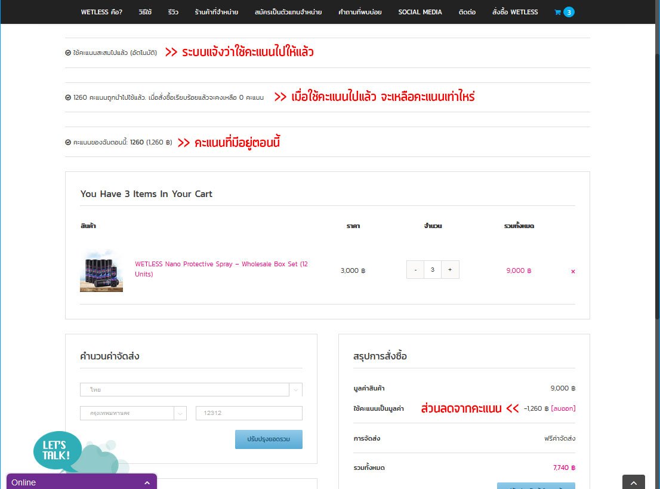The image size is (660, 489).
Task: Go to the SOCIAL MEDIA menu item
Action: click(x=420, y=12)
